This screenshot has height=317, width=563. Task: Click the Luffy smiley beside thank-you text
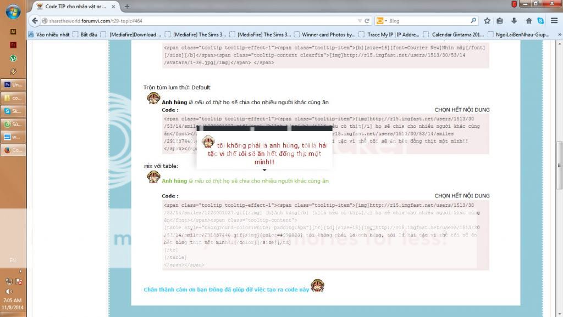click(317, 286)
